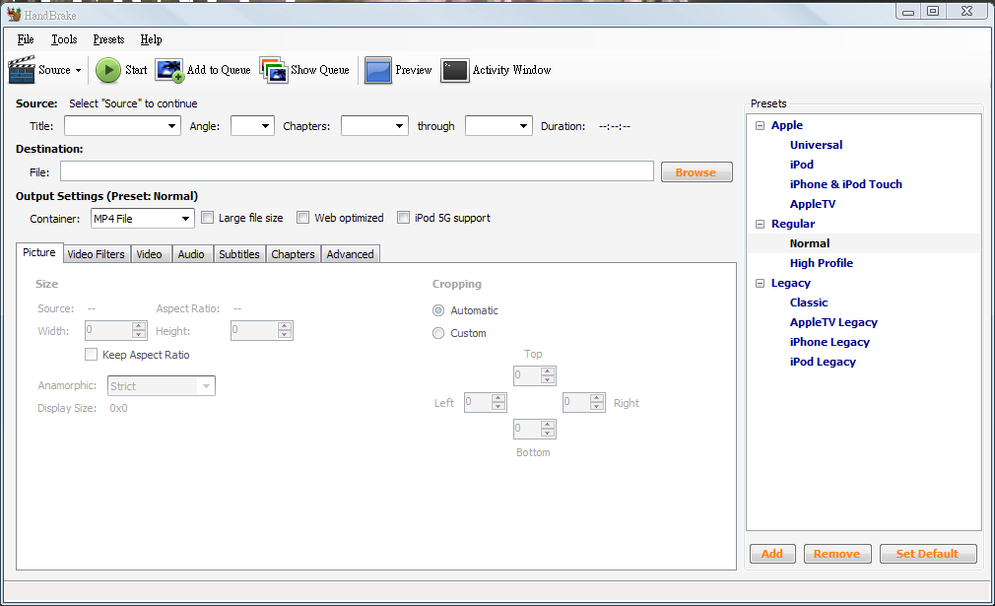Select the iPhone & iPod Touch preset

click(846, 184)
